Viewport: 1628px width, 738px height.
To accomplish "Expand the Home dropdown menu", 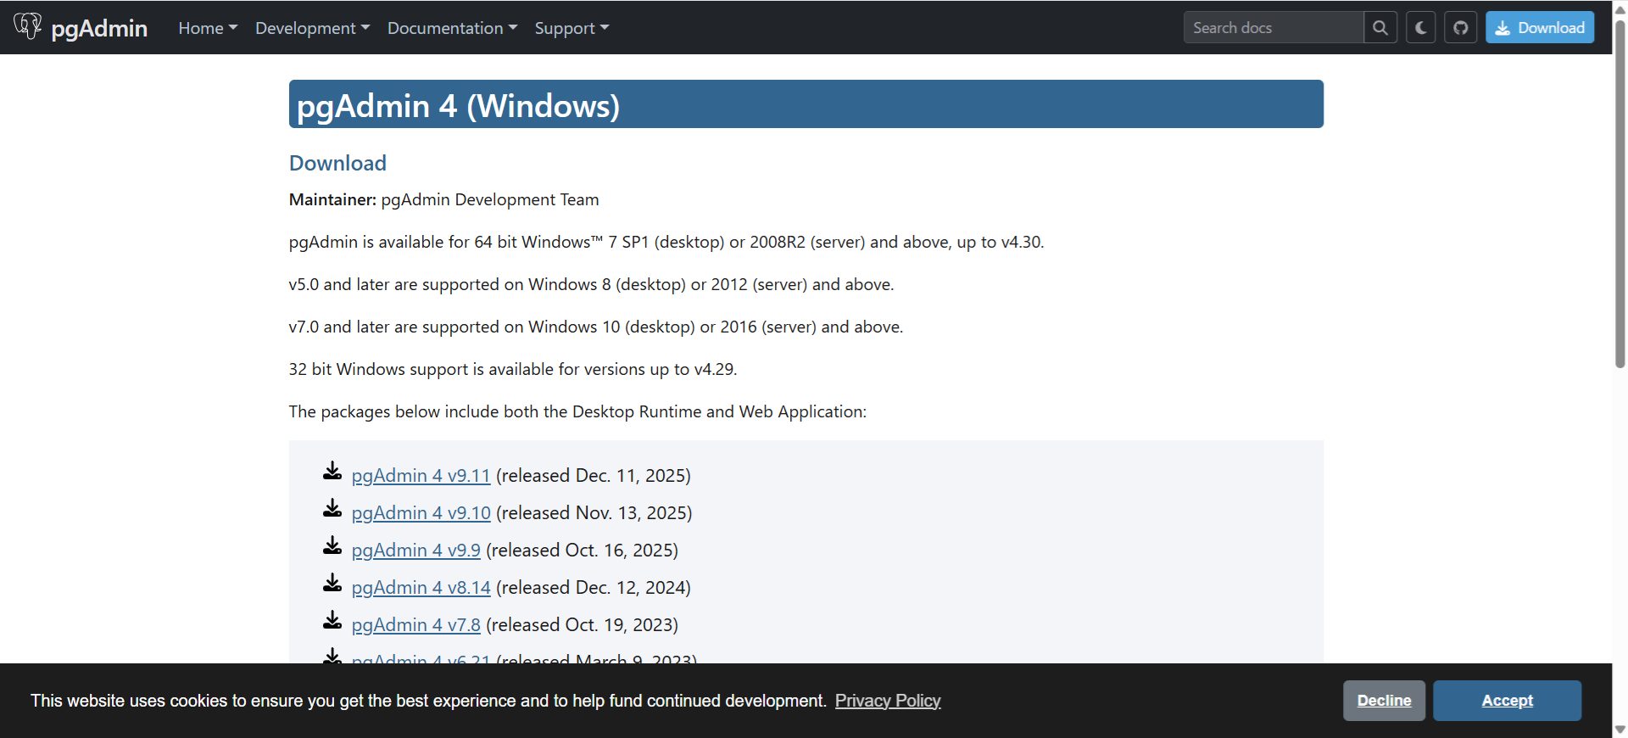I will click(208, 28).
